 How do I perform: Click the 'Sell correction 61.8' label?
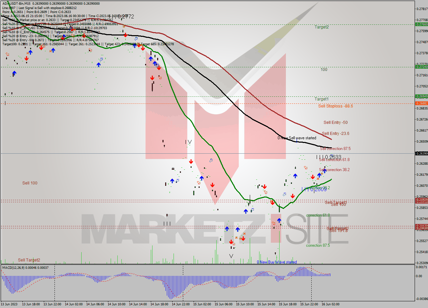coord(334,160)
